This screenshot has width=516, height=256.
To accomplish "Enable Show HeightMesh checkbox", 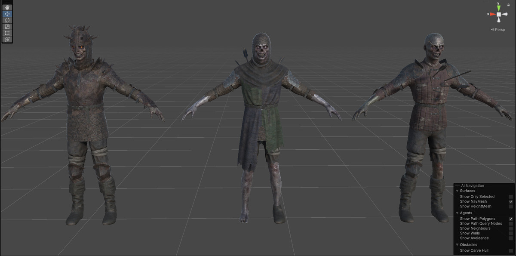I will pos(511,207).
